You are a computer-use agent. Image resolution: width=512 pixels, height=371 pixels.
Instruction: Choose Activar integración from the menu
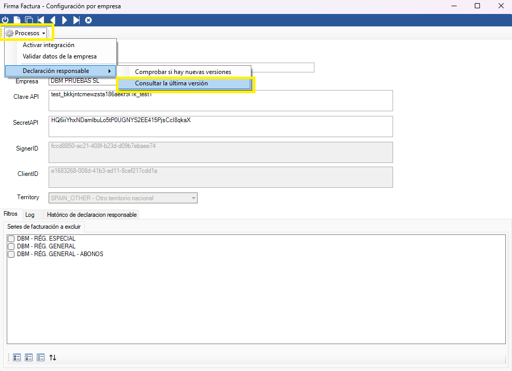tap(48, 45)
